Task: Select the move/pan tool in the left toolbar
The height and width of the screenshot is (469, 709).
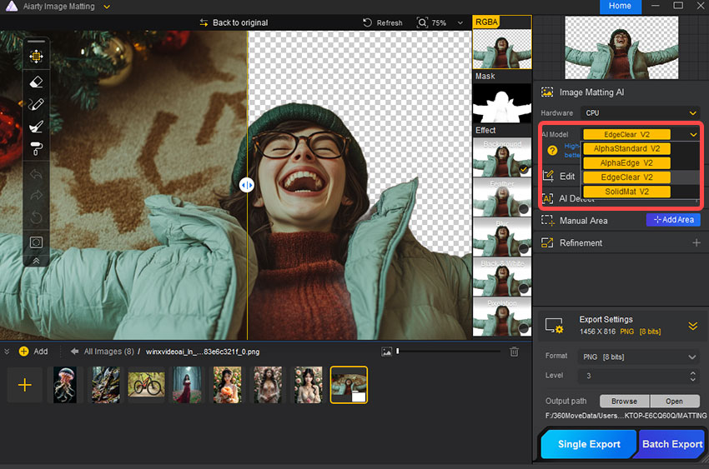Action: coord(36,57)
